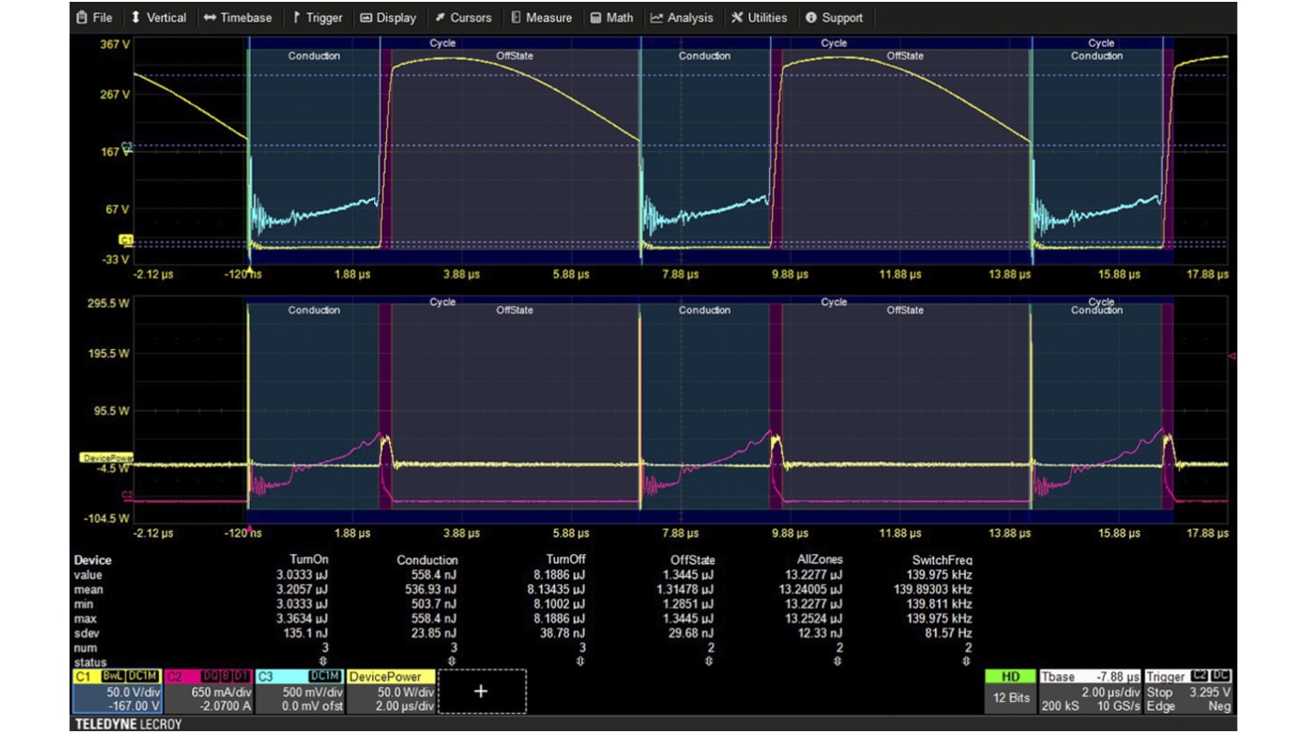Click the AllZones column status icon
Viewport: 1305px width, 733px height.
835,661
